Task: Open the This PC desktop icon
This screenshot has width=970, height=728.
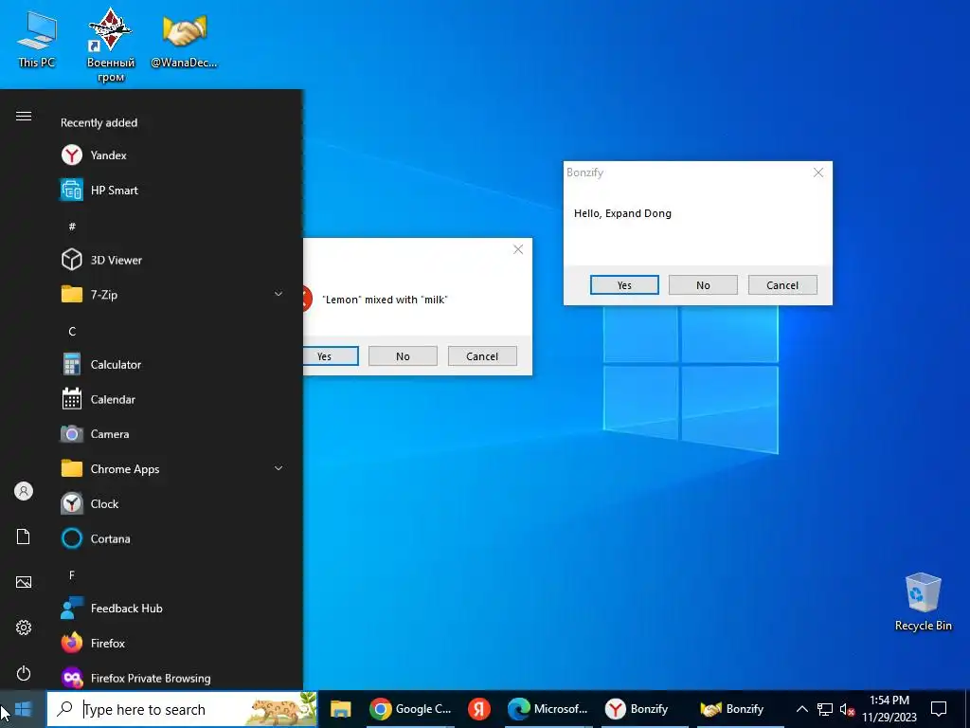Action: (37, 40)
